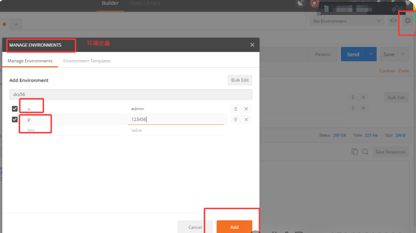Click Bulk Edit in Add Environment dialog
Screen dimensions: 416x233
(240, 80)
